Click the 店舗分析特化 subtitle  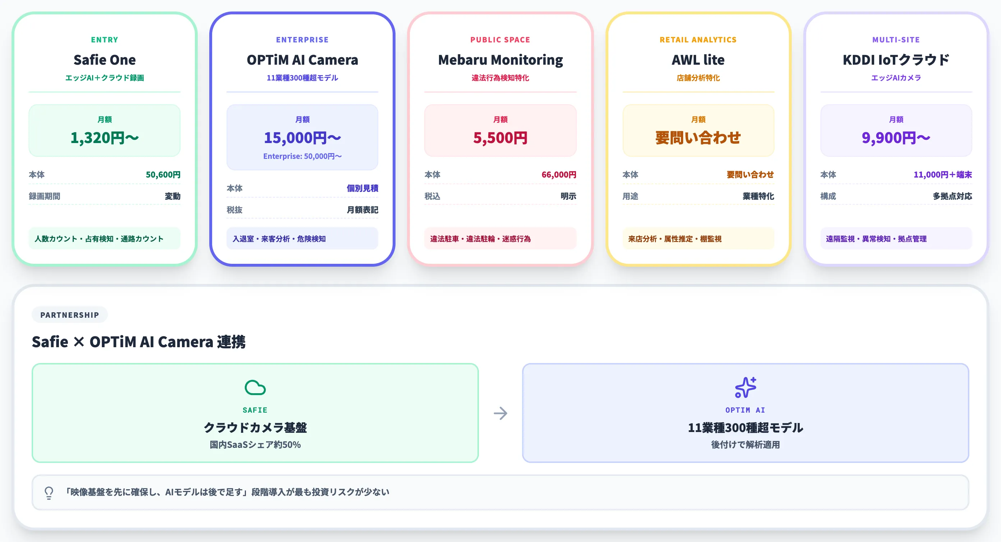pyautogui.click(x=698, y=78)
